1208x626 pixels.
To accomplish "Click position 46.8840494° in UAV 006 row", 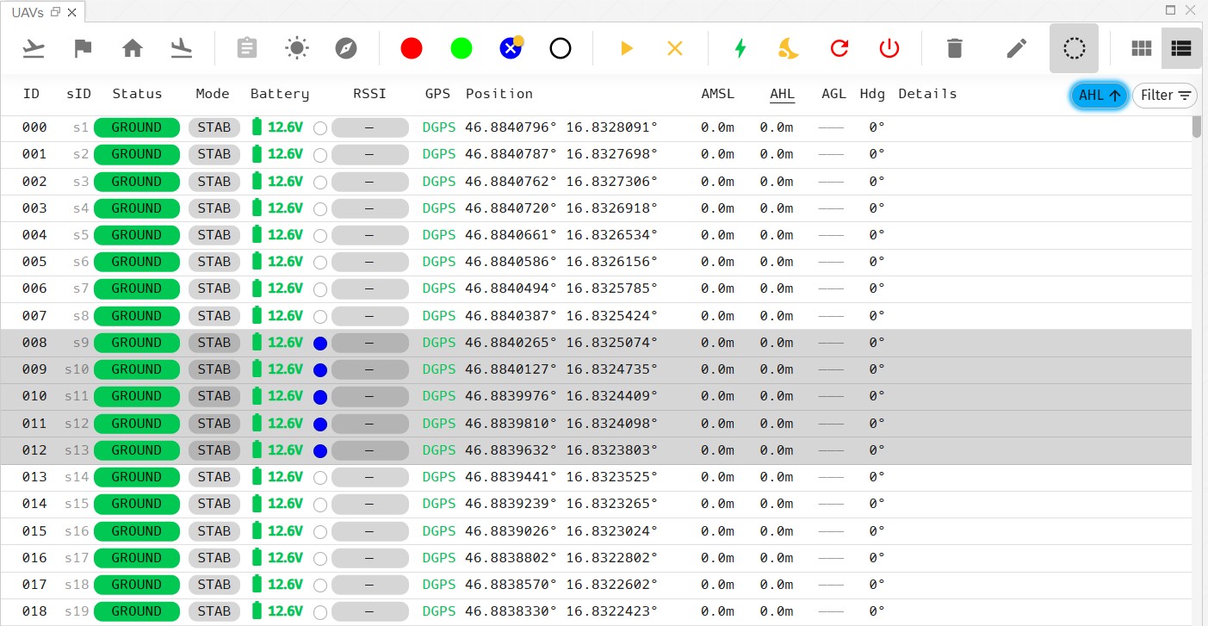I will [511, 288].
